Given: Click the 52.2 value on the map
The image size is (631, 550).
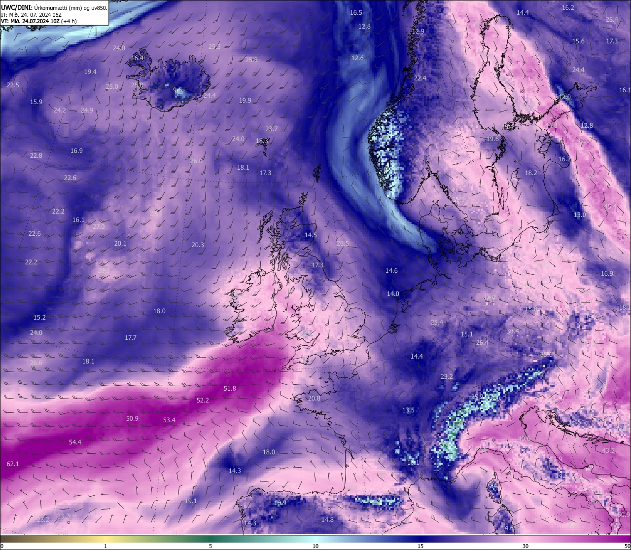Looking at the screenshot, I should [203, 401].
